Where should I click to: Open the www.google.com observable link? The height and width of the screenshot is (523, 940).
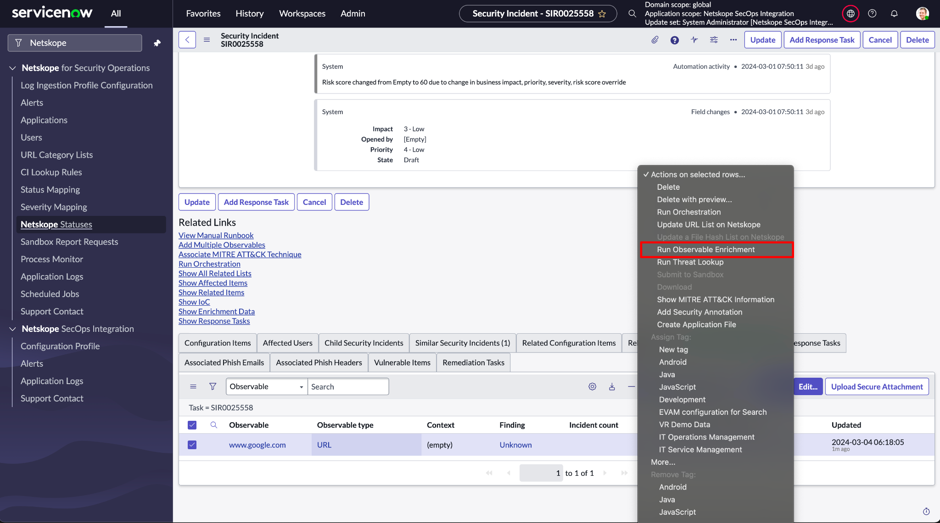(257, 445)
